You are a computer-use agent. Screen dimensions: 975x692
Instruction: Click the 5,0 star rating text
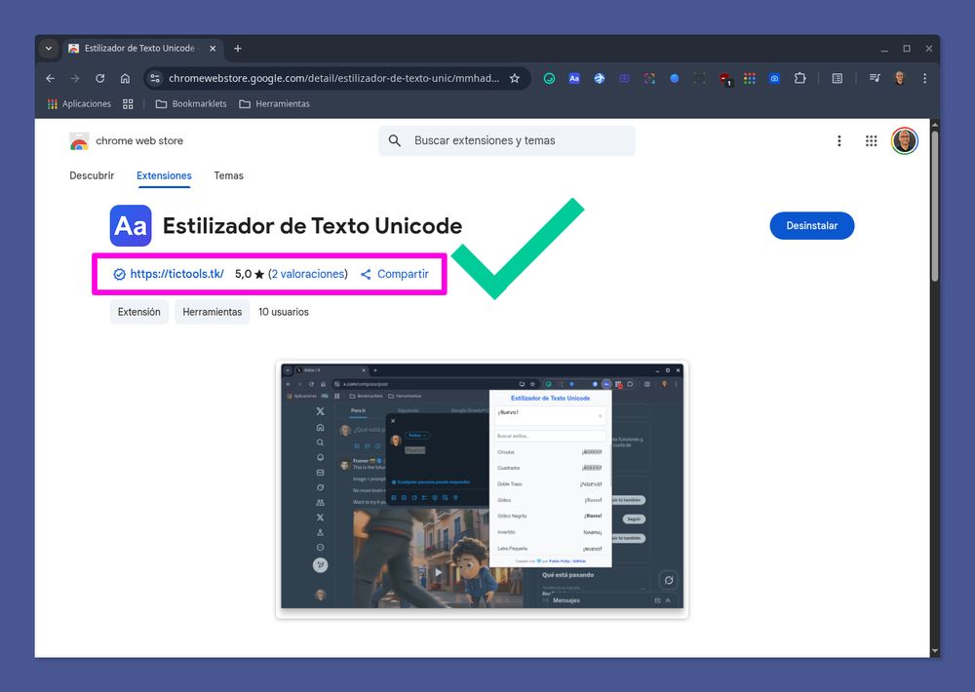[250, 274]
